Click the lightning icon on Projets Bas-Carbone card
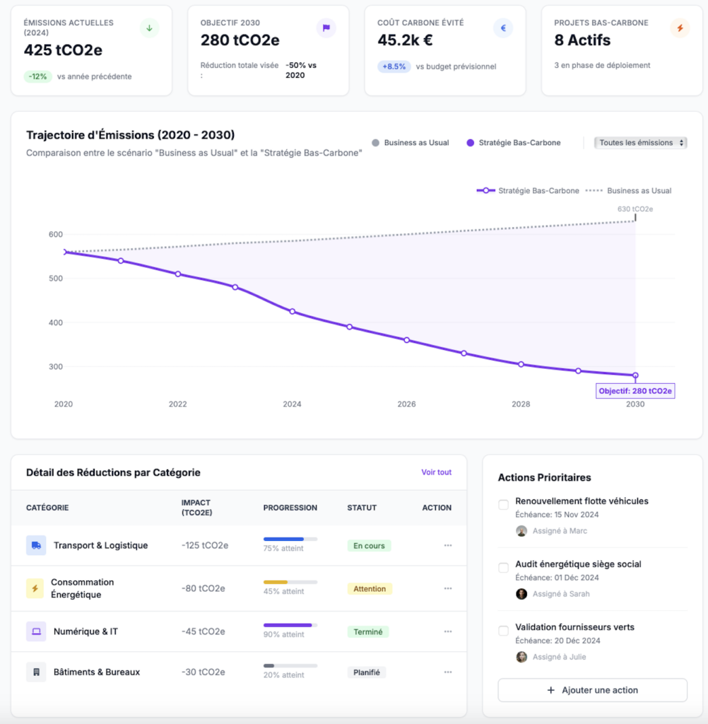 (x=680, y=28)
